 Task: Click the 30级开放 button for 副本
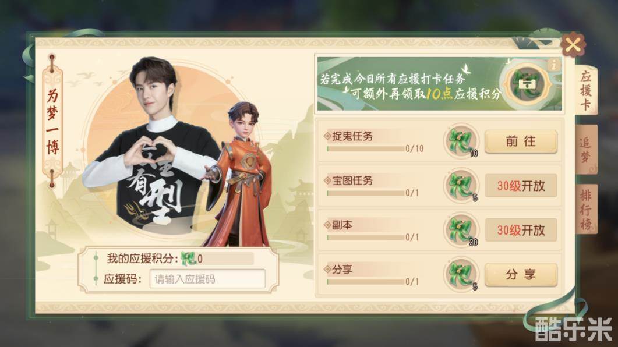[521, 230]
